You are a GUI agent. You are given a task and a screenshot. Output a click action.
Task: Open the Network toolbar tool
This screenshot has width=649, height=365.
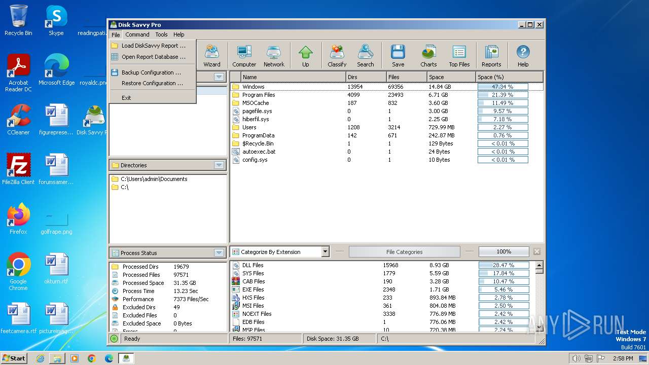(274, 55)
